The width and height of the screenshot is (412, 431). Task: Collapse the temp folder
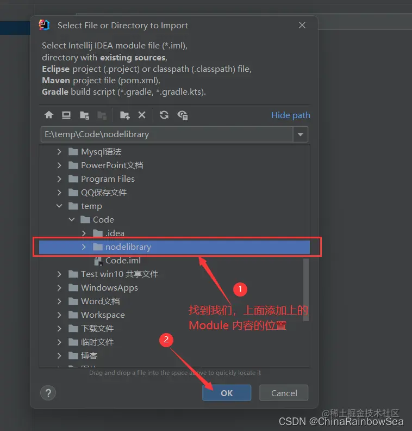click(59, 206)
